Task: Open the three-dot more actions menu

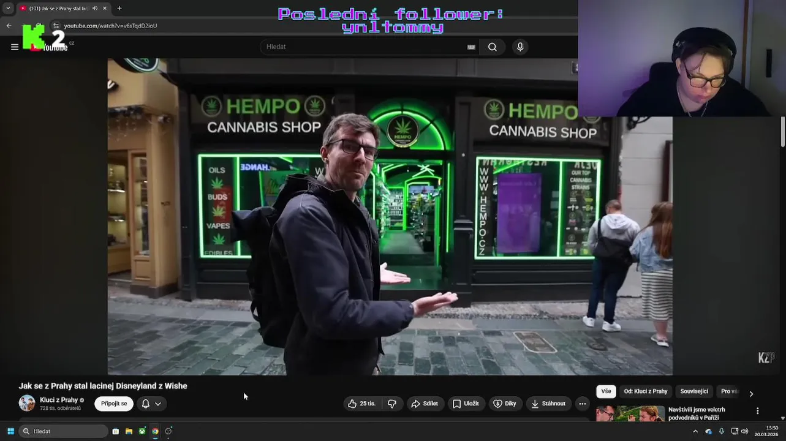Action: tap(583, 404)
